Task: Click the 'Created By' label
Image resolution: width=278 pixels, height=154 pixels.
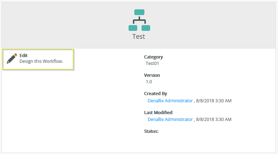Action: click(156, 94)
